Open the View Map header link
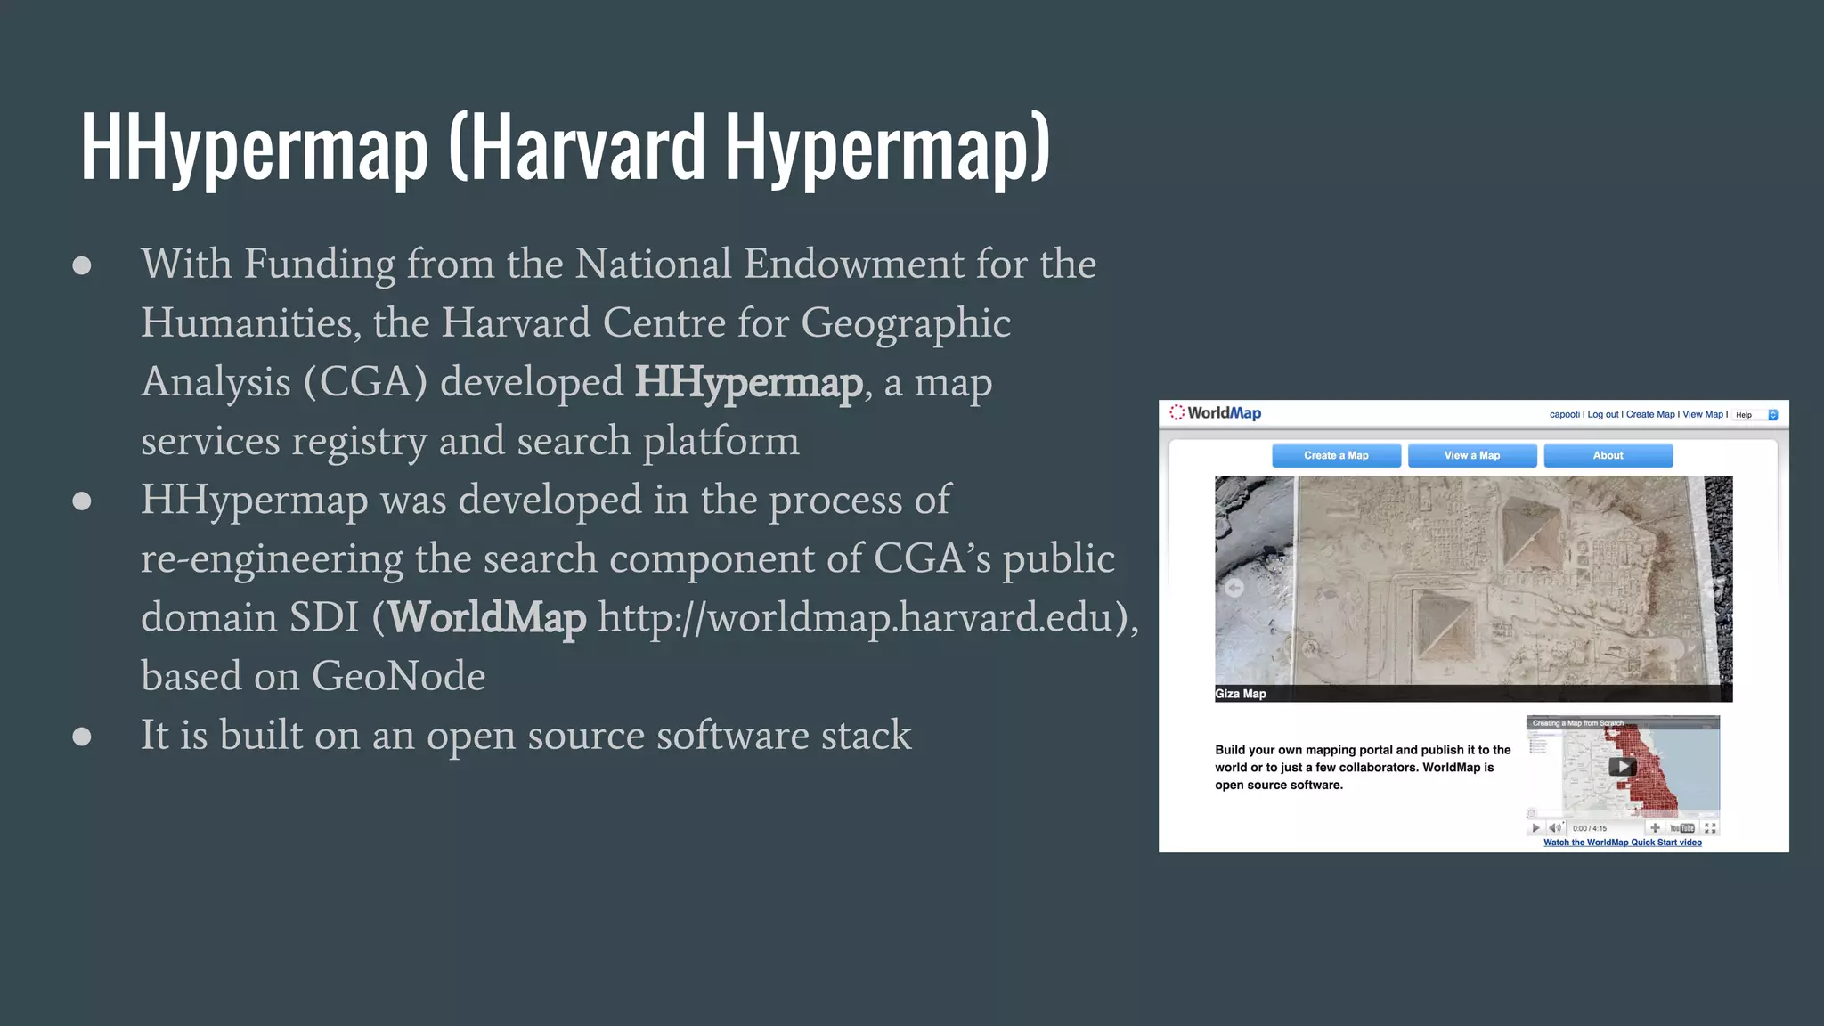Screen dimensions: 1824x1026 pyautogui.click(x=1703, y=414)
